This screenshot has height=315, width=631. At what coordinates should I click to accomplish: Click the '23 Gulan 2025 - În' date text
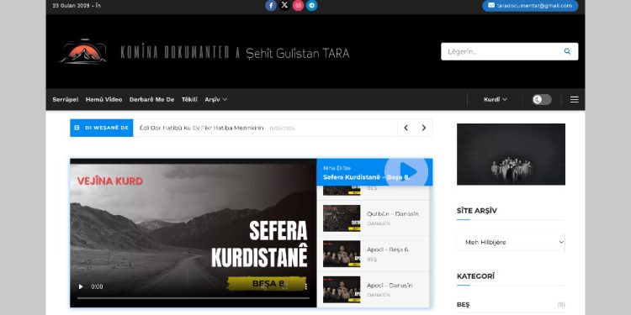point(77,6)
